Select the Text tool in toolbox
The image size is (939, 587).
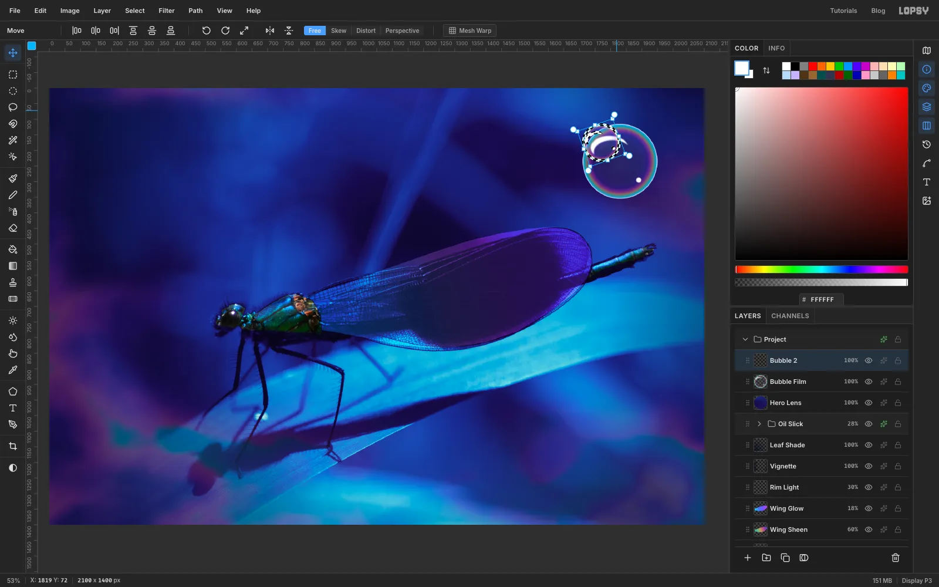point(13,408)
